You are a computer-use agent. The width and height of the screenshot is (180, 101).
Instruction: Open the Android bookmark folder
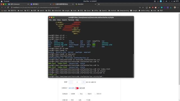[x=112, y=11]
